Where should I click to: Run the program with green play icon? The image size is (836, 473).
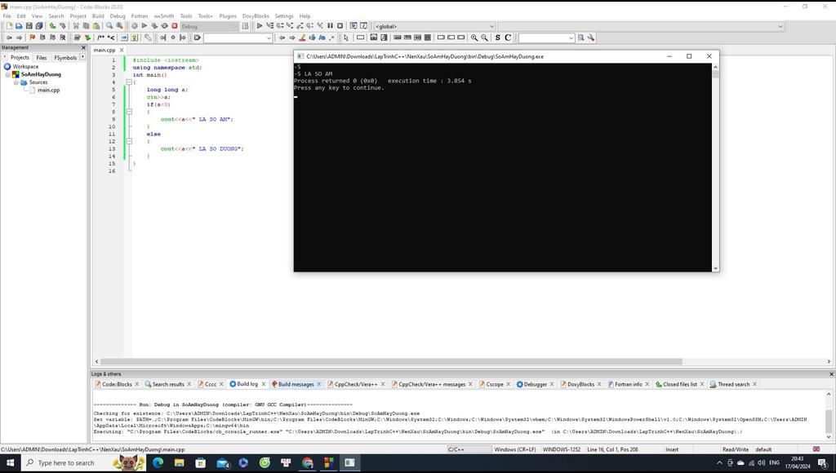pyautogui.click(x=144, y=25)
